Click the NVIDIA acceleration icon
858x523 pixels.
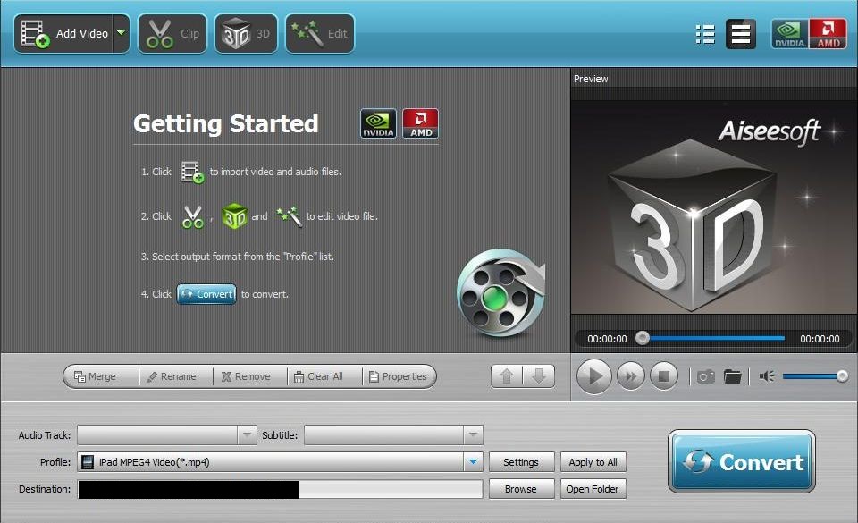click(x=790, y=33)
